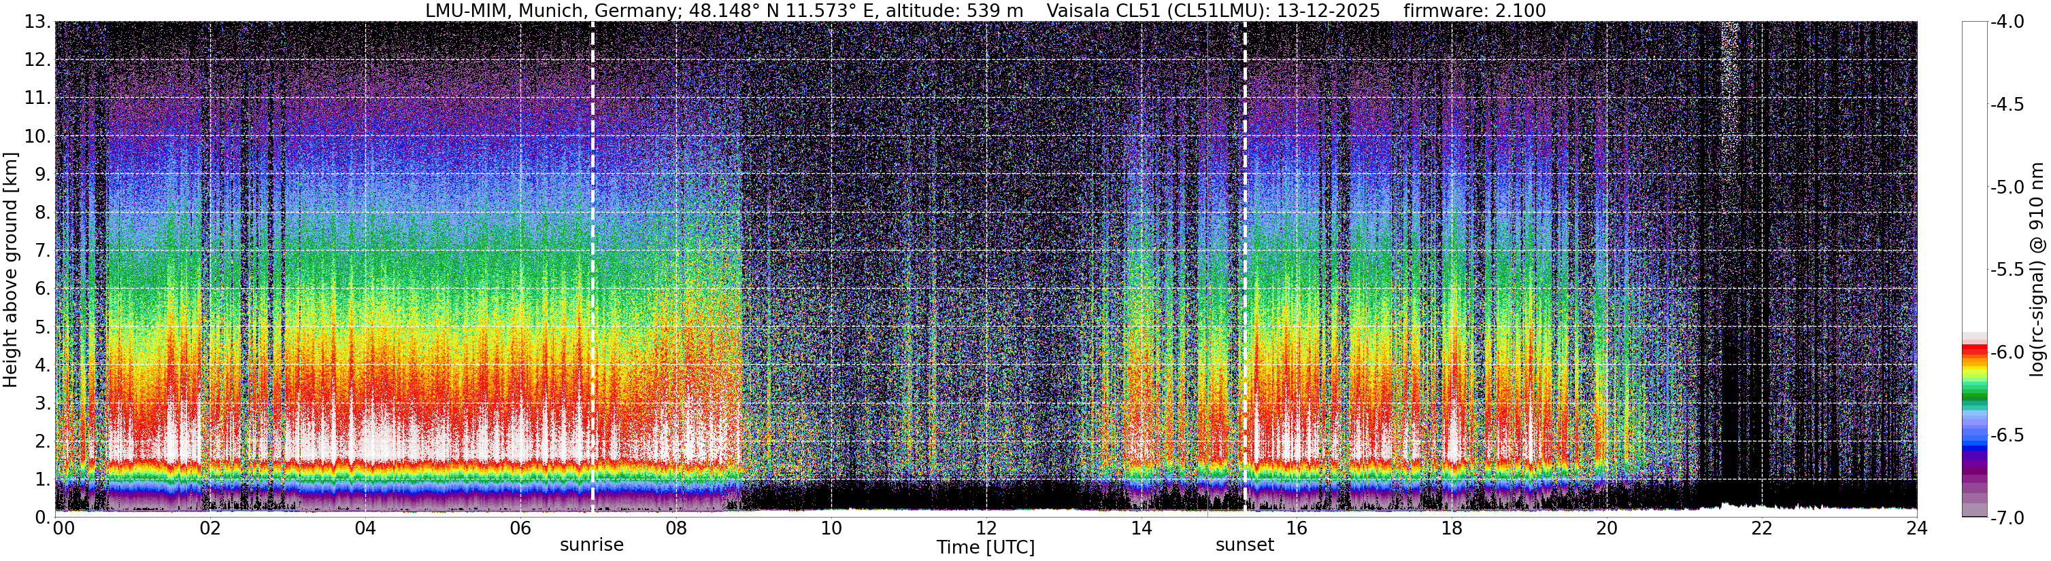Image resolution: width=2051 pixels, height=561 pixels.
Task: Click the time axis tick label '18'
Action: [1452, 528]
